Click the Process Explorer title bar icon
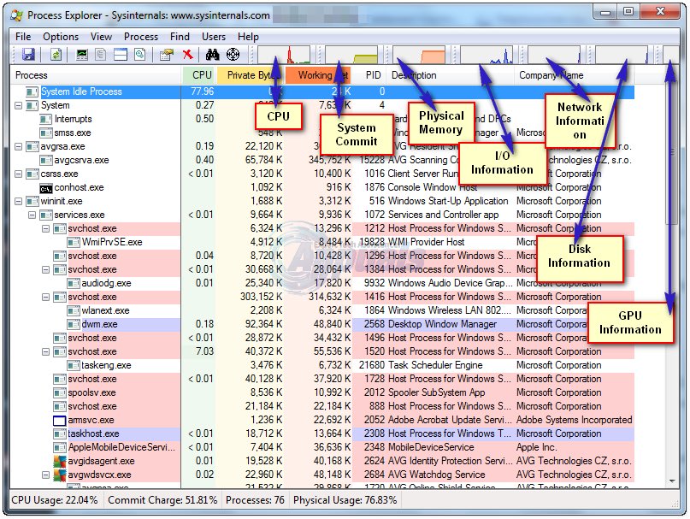This screenshot has height=519, width=690. point(17,15)
